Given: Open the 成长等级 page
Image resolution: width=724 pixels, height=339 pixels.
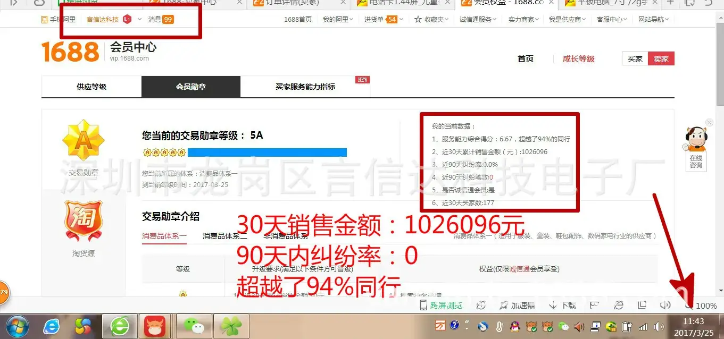Looking at the screenshot, I should pyautogui.click(x=579, y=59).
